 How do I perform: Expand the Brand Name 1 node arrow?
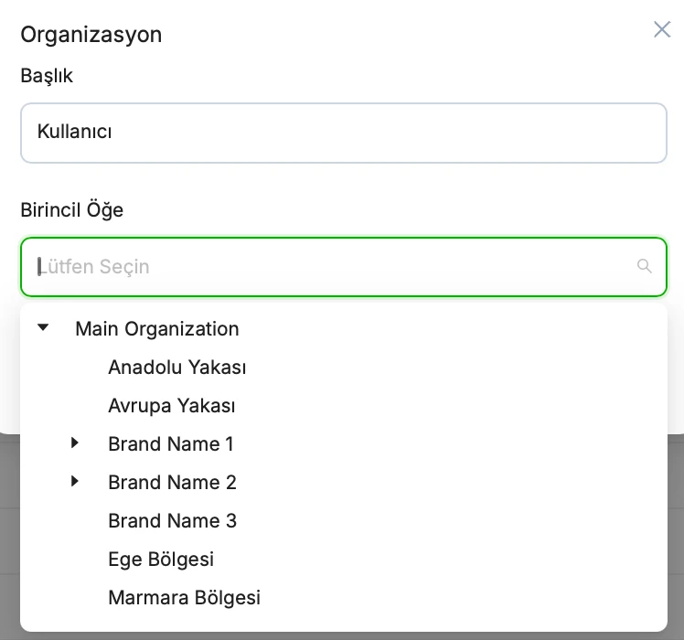point(75,443)
